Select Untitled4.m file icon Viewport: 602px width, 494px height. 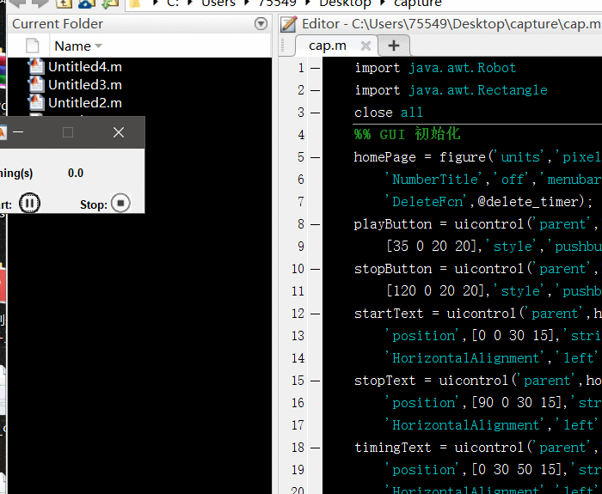pos(36,66)
